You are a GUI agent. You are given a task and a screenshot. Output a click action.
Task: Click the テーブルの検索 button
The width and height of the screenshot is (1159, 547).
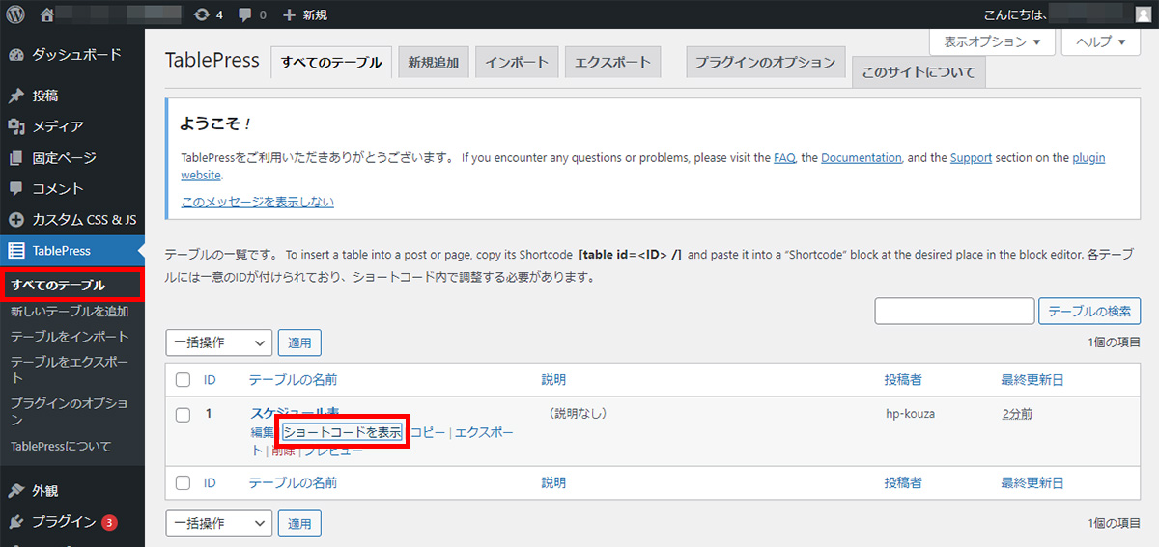1089,311
